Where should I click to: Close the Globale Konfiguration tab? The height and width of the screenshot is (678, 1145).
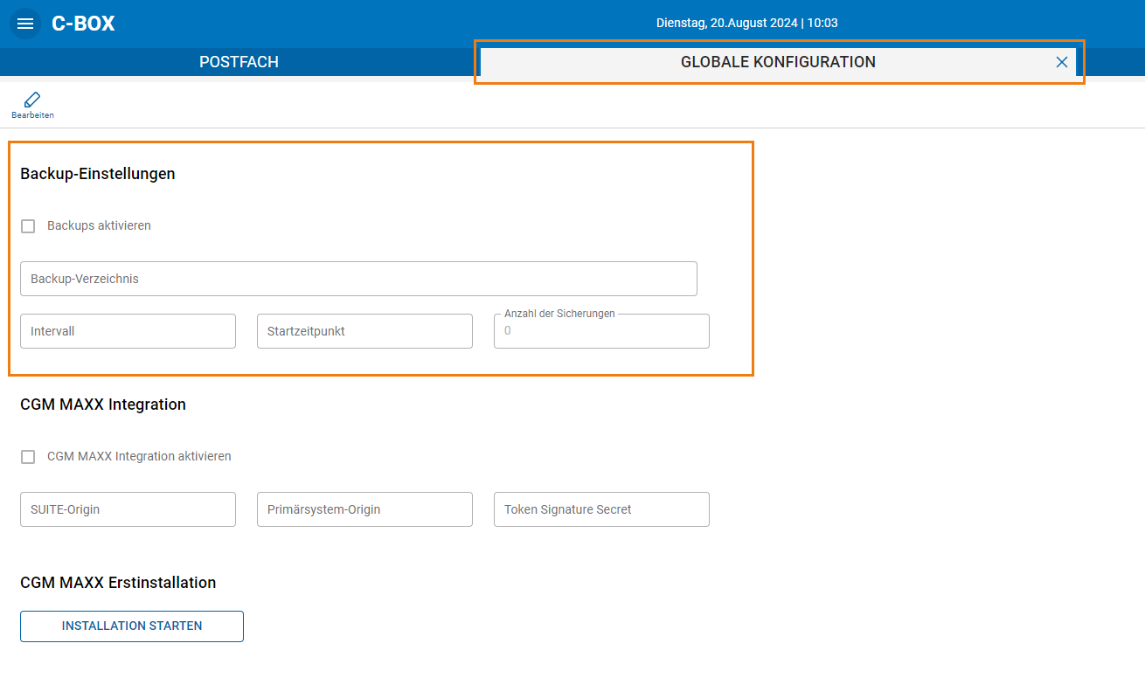click(1062, 62)
